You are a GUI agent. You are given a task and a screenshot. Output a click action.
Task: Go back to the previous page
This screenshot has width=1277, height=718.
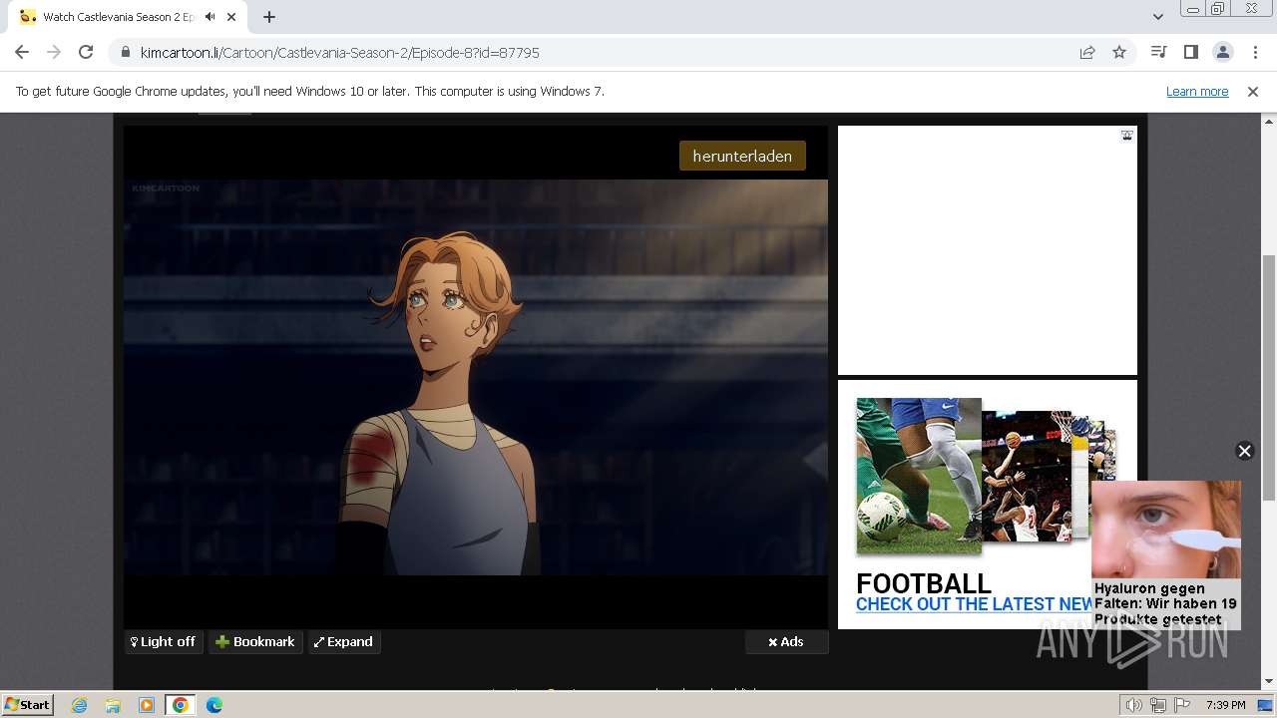[22, 52]
